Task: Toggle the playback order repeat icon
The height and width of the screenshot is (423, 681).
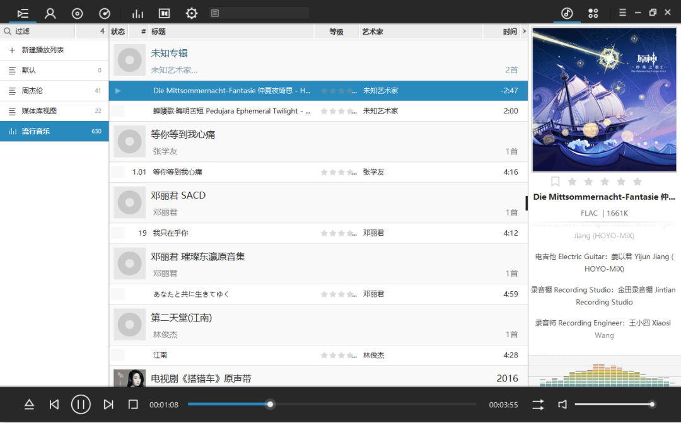Action: [538, 405]
